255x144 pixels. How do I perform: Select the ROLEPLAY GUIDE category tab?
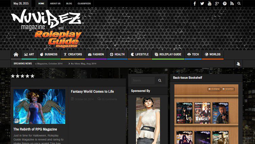(x=168, y=54)
